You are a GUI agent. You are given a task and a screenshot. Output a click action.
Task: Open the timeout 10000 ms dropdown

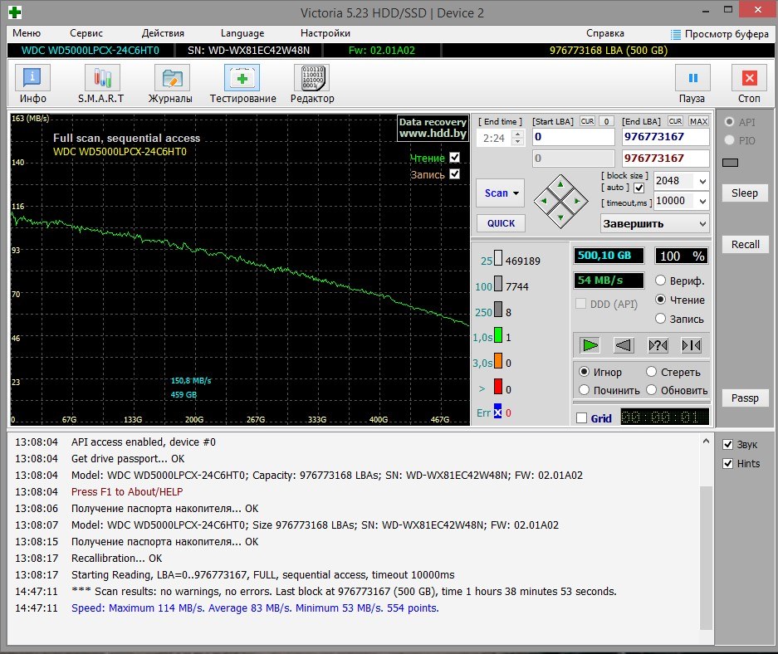pos(702,201)
